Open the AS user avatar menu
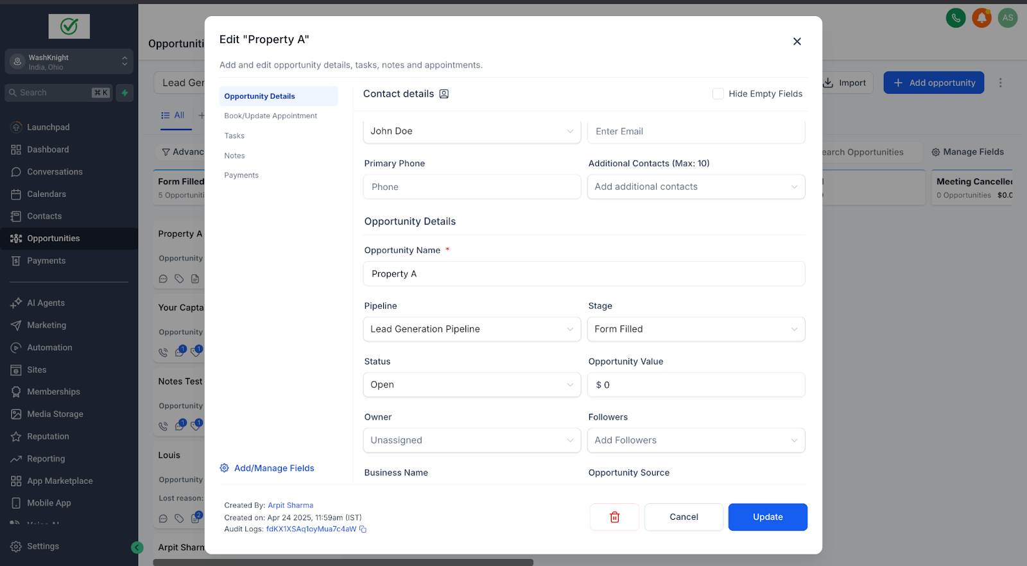 point(1008,18)
